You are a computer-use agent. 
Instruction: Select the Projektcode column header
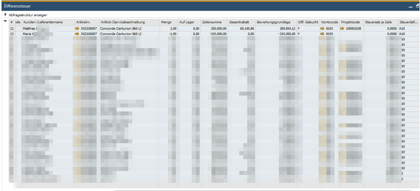(x=352, y=22)
